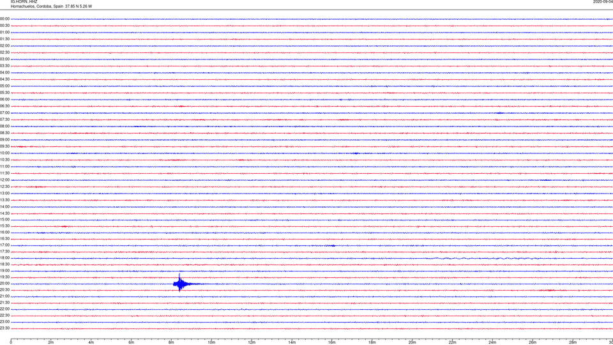The image size is (613, 345).
Task: Click the '20:30' row label
Action: click(x=4, y=290)
